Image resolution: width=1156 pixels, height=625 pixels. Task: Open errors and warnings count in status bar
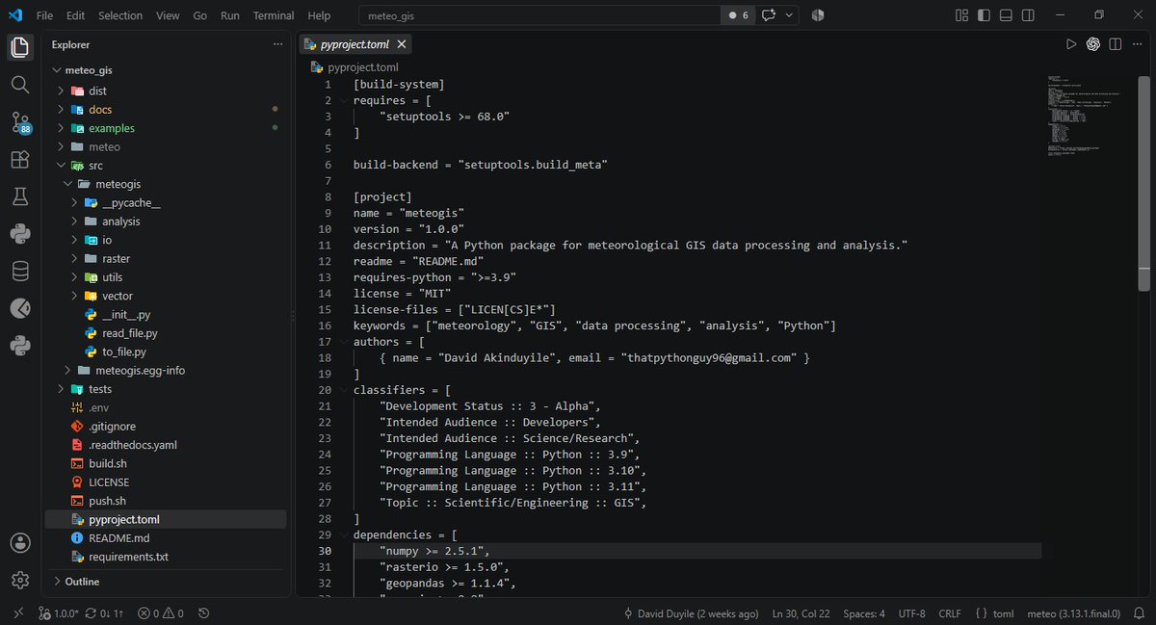coord(160,612)
